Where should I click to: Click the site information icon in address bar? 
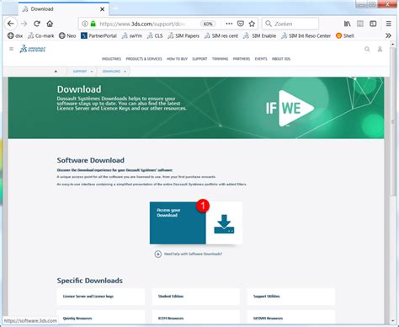85,24
